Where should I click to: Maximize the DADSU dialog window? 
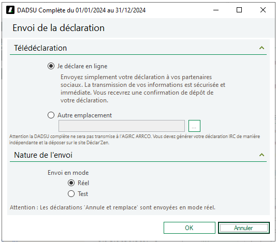click(x=239, y=10)
